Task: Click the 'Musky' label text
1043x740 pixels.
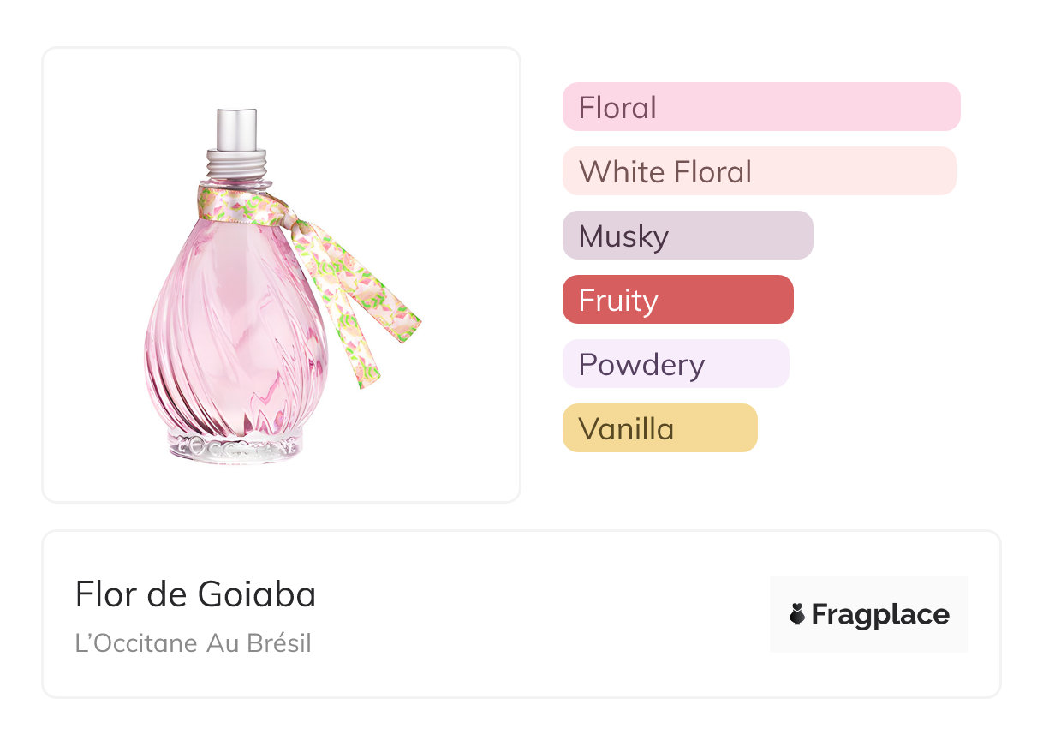Action: coord(623,237)
